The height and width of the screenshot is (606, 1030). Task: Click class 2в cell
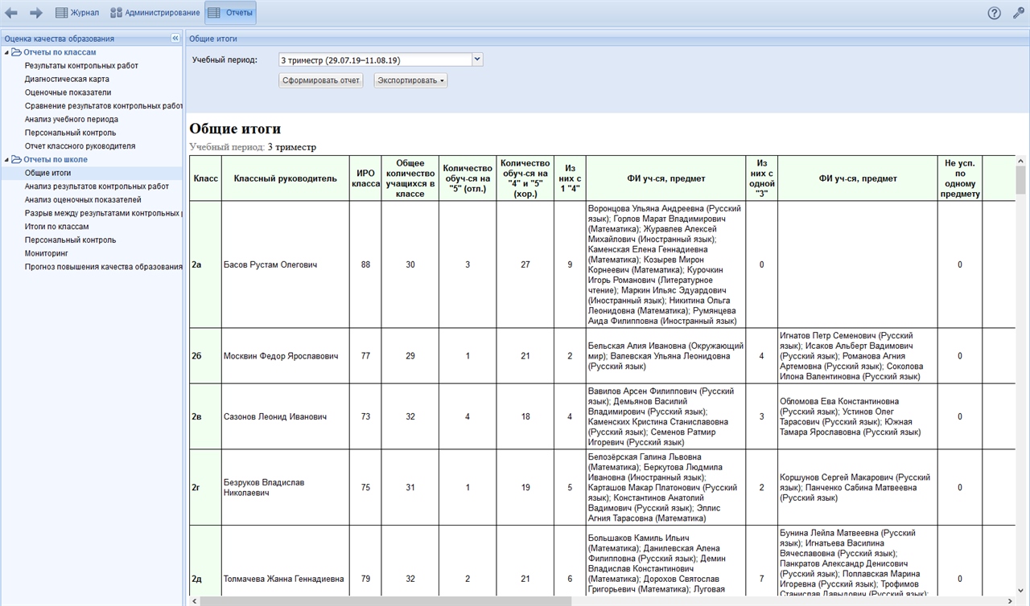tap(206, 417)
